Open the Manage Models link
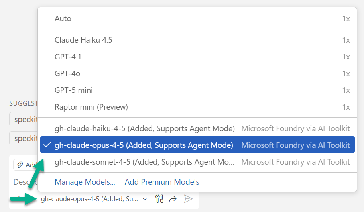Image resolution: width=364 pixels, height=212 pixels. pos(85,182)
